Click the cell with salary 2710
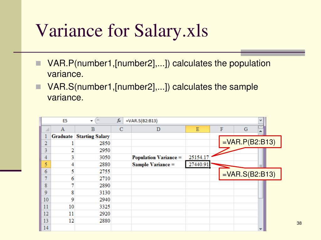The width and height of the screenshot is (321, 240). [x=93, y=178]
